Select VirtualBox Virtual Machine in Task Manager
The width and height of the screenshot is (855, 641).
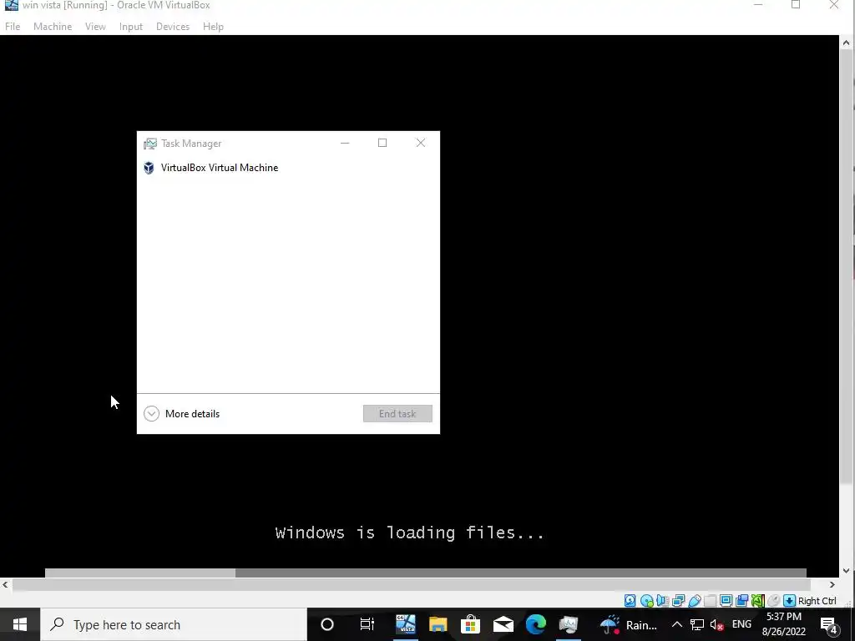click(x=288, y=168)
